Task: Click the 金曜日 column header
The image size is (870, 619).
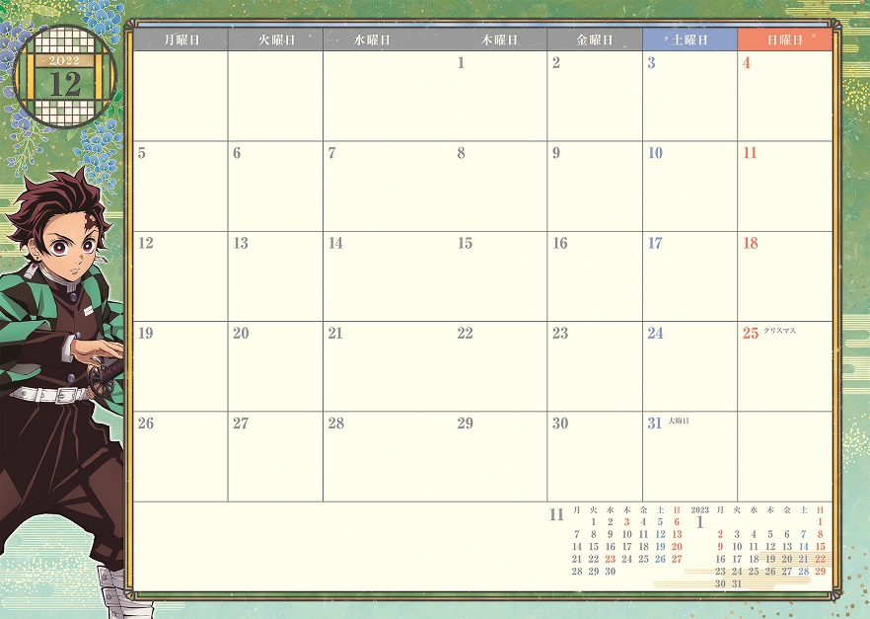Action: (x=595, y=39)
